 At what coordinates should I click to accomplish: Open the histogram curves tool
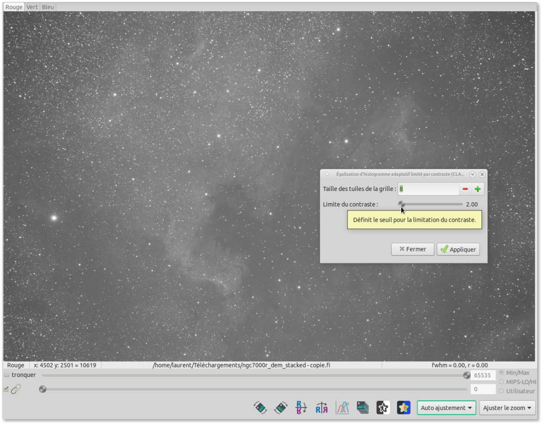(342, 408)
